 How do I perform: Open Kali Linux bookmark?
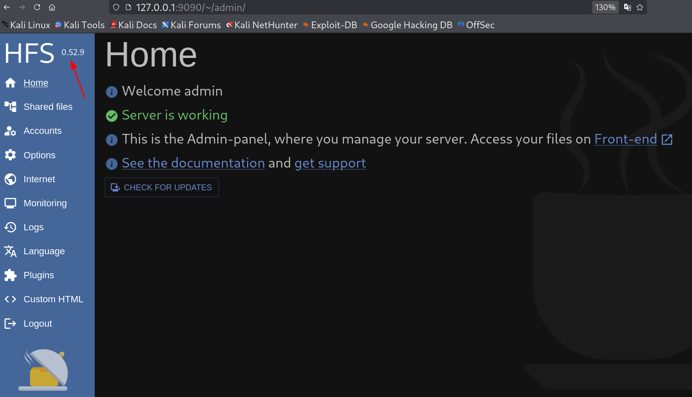click(26, 25)
